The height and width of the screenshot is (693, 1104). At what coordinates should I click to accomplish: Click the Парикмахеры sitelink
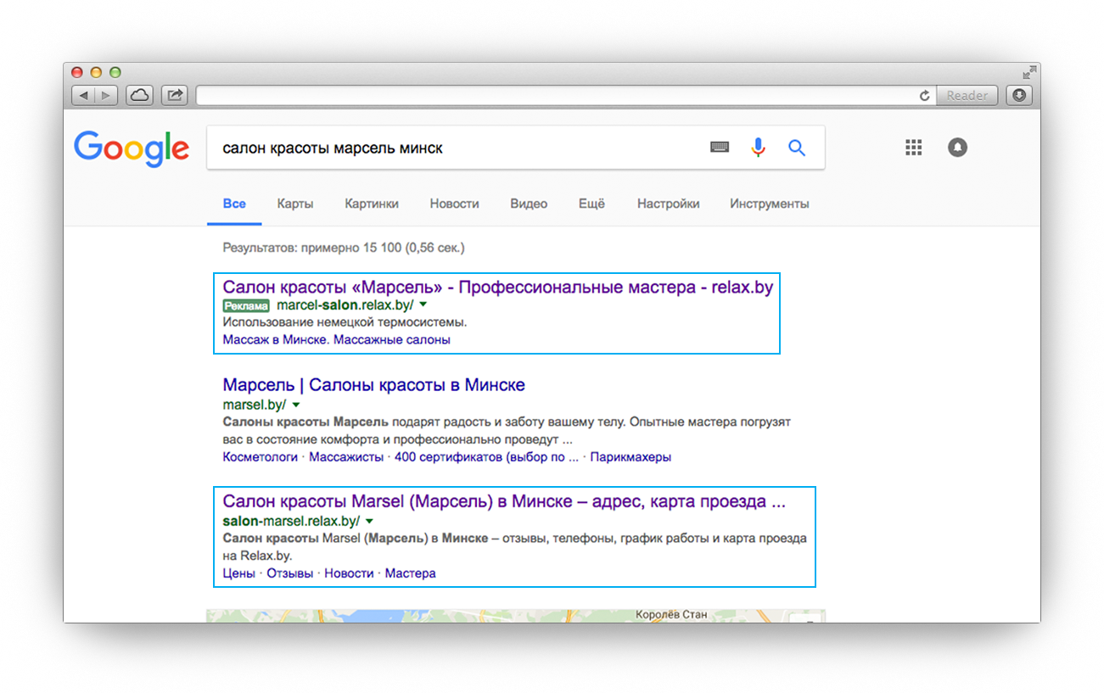pyautogui.click(x=630, y=456)
